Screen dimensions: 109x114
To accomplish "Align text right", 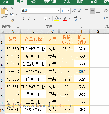I will coord(98,18).
